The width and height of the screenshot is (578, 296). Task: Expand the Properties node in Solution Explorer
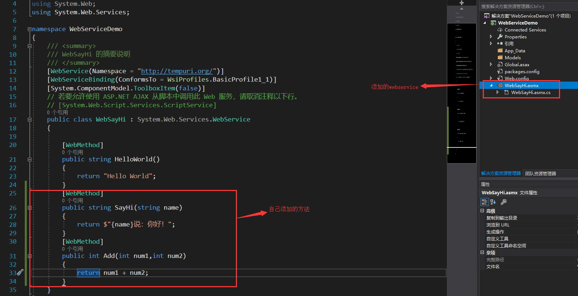tap(491, 37)
